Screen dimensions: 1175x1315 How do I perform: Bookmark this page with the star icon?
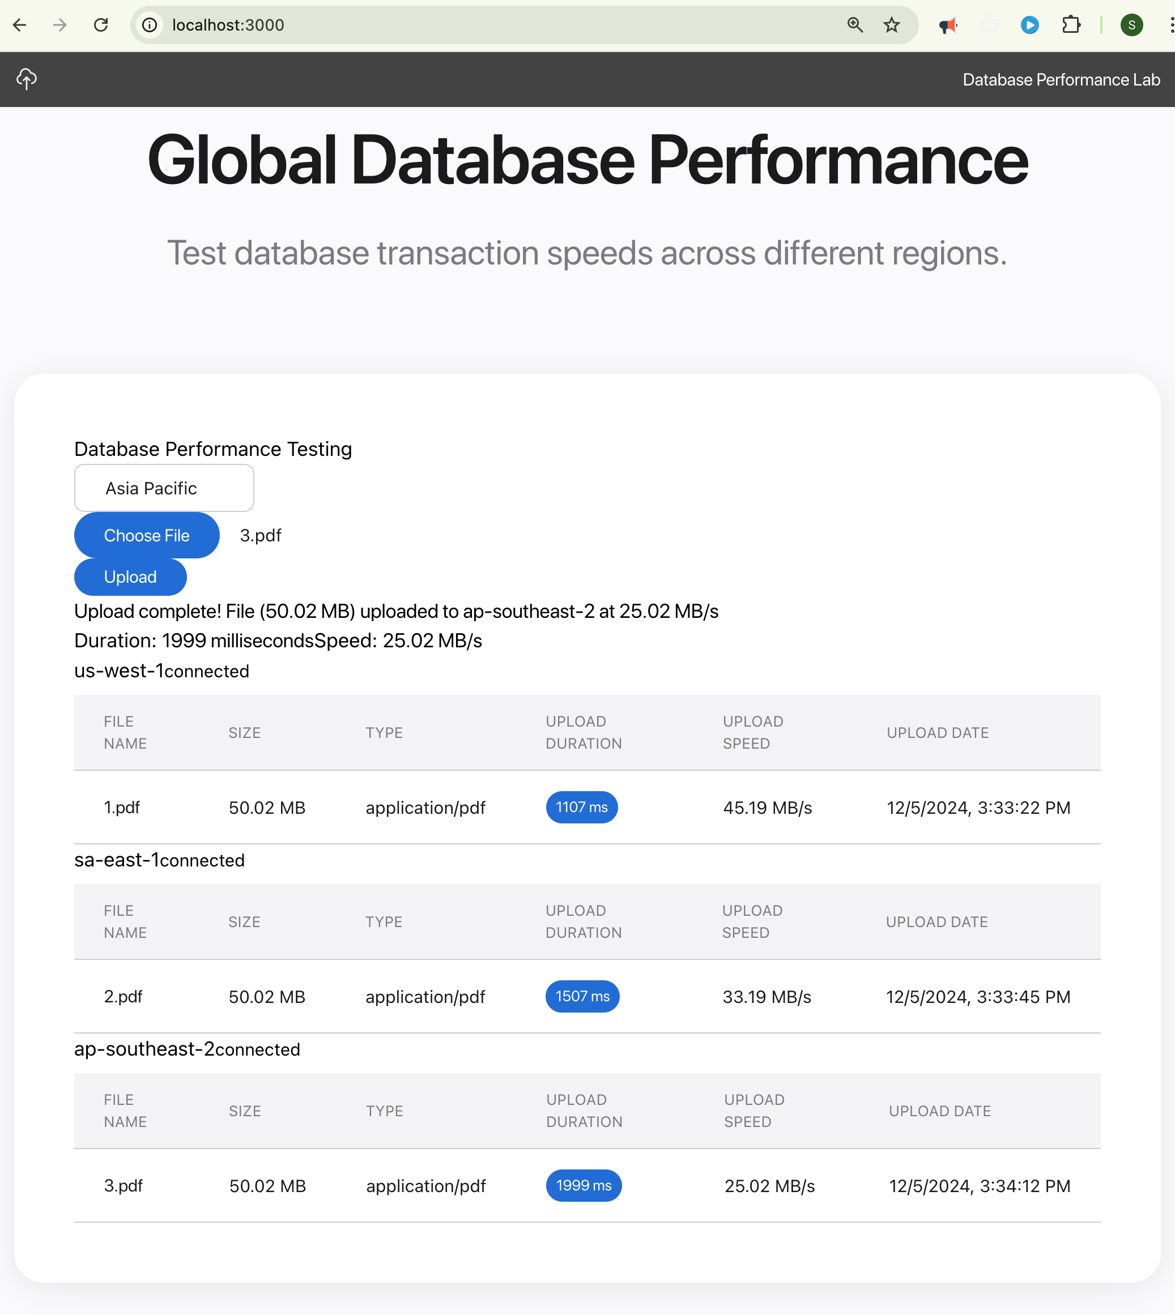[x=892, y=25]
